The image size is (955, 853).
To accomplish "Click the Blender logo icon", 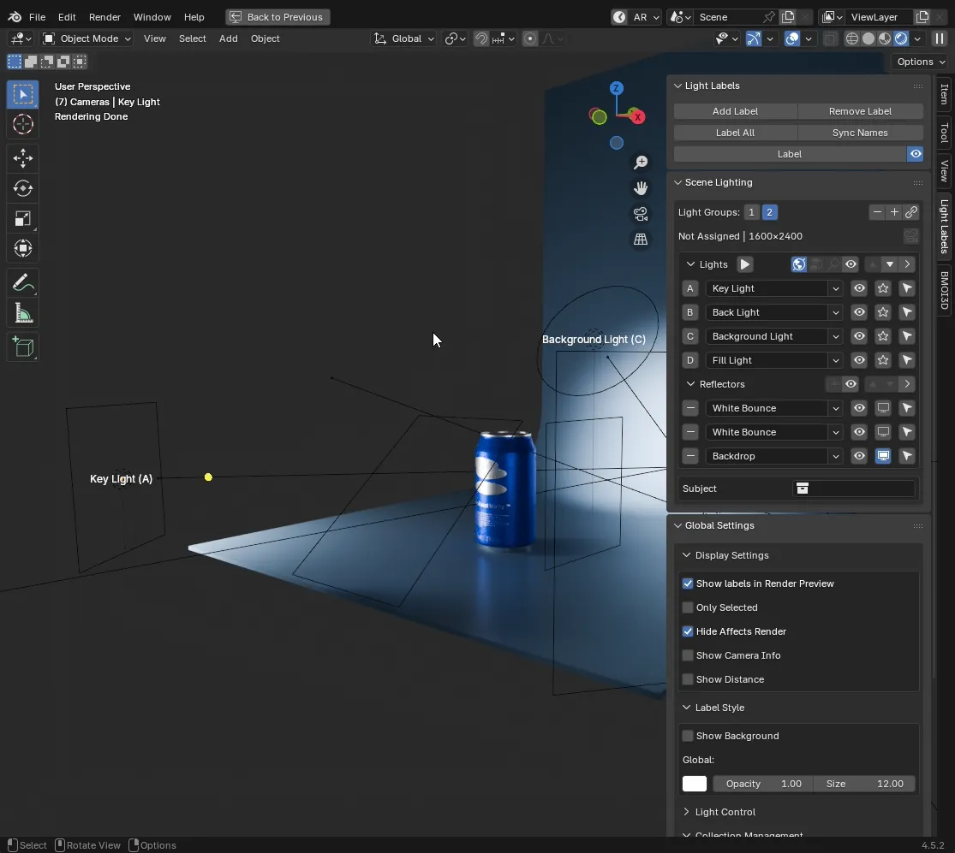I will tap(15, 17).
